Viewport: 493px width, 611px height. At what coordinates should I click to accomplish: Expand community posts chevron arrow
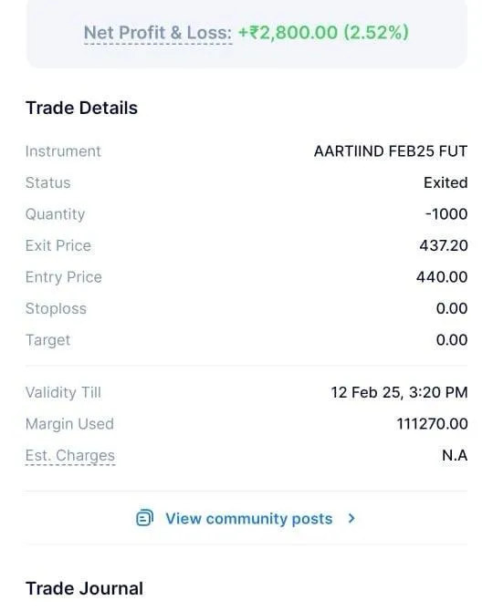tap(351, 518)
